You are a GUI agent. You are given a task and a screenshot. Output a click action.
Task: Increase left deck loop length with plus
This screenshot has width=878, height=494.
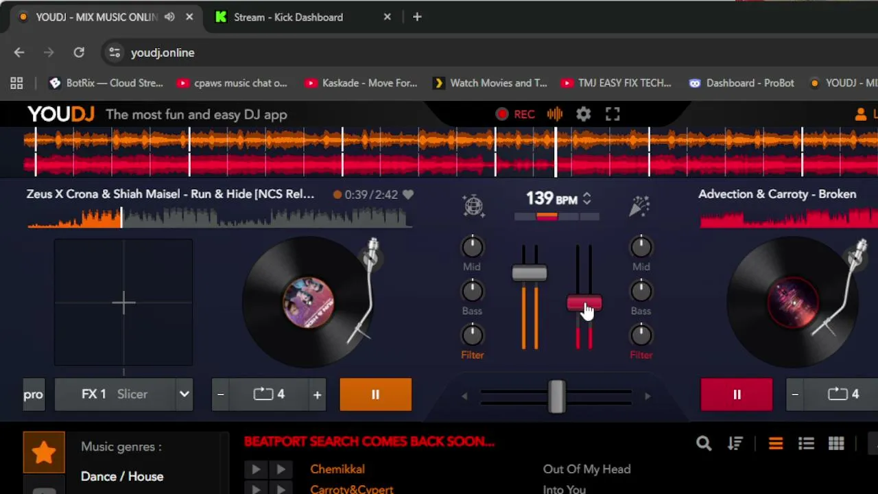click(x=317, y=395)
